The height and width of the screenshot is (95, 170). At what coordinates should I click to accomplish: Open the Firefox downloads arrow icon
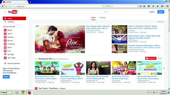[153, 6]
